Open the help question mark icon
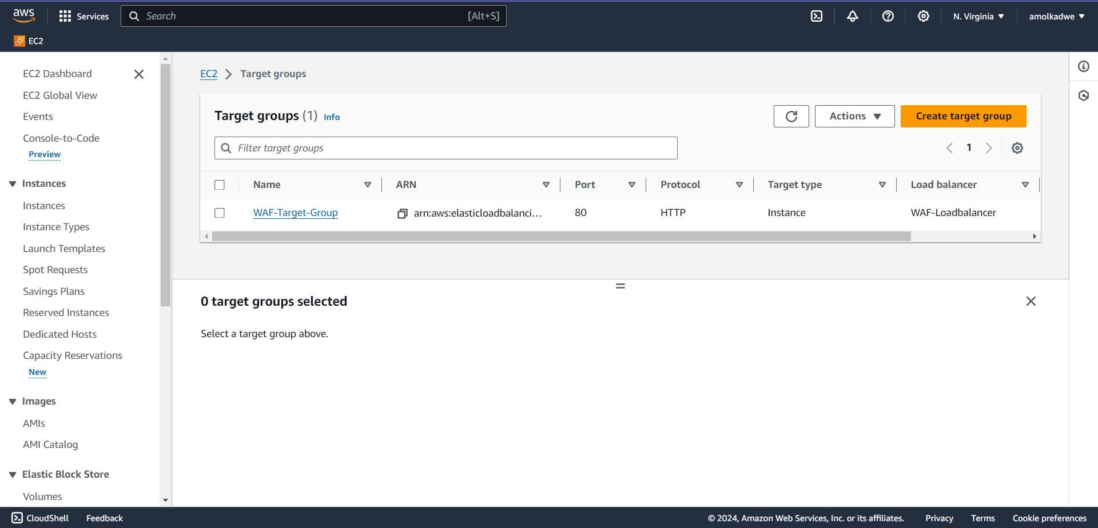Image resolution: width=1098 pixels, height=528 pixels. tap(888, 16)
